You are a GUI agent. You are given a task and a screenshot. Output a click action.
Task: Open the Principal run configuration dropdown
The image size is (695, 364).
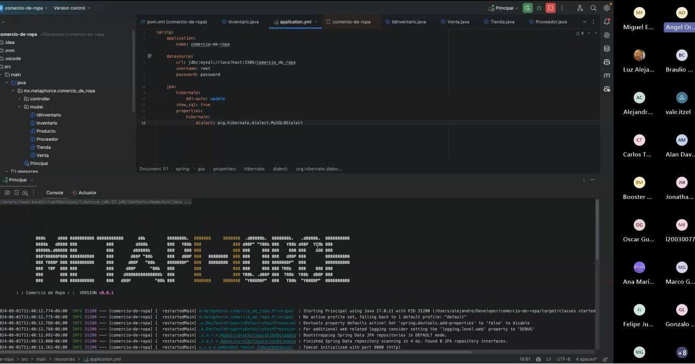503,8
